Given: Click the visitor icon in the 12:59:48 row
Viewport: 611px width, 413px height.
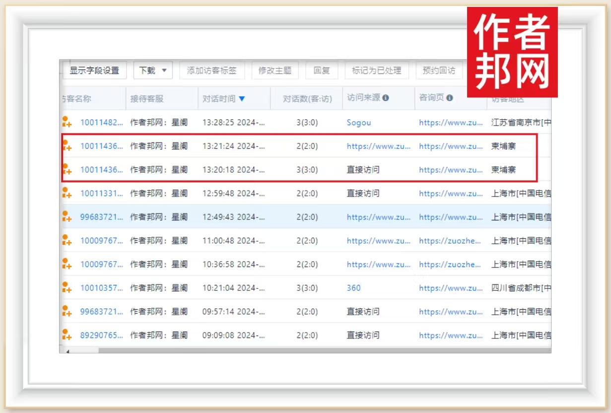Looking at the screenshot, I should coord(66,193).
